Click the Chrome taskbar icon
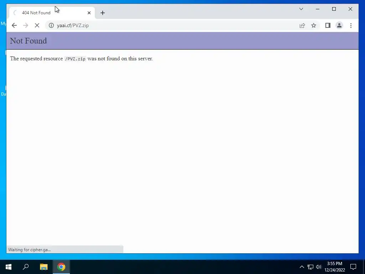Screen dimensions: 365x274 pyautogui.click(x=61, y=267)
